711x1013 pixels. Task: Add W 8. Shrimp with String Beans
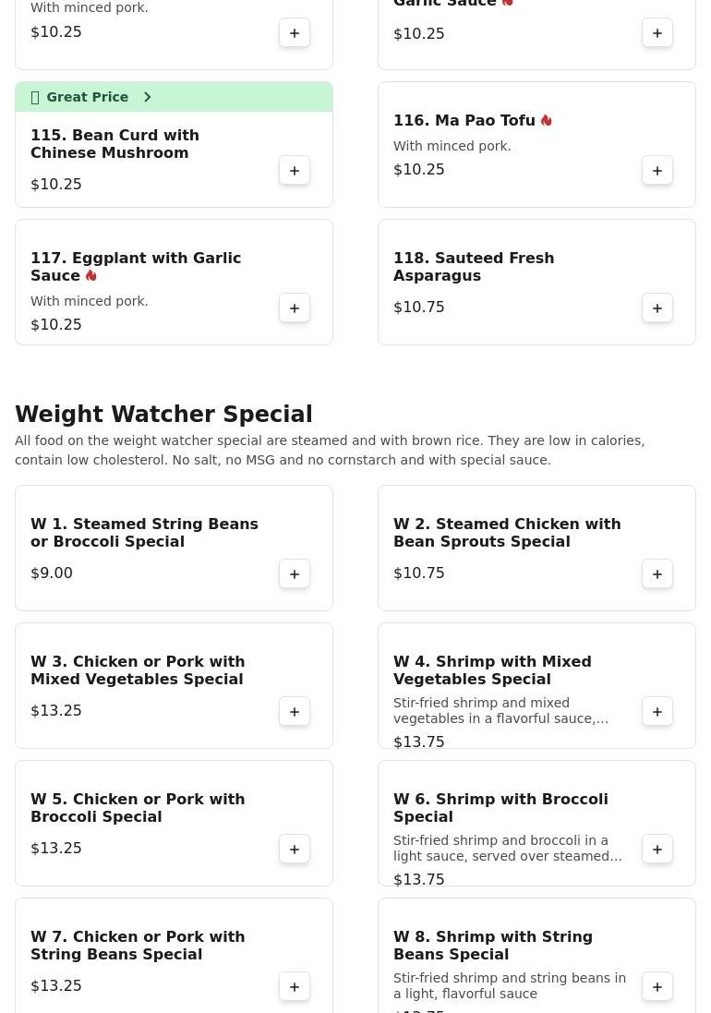point(657,986)
